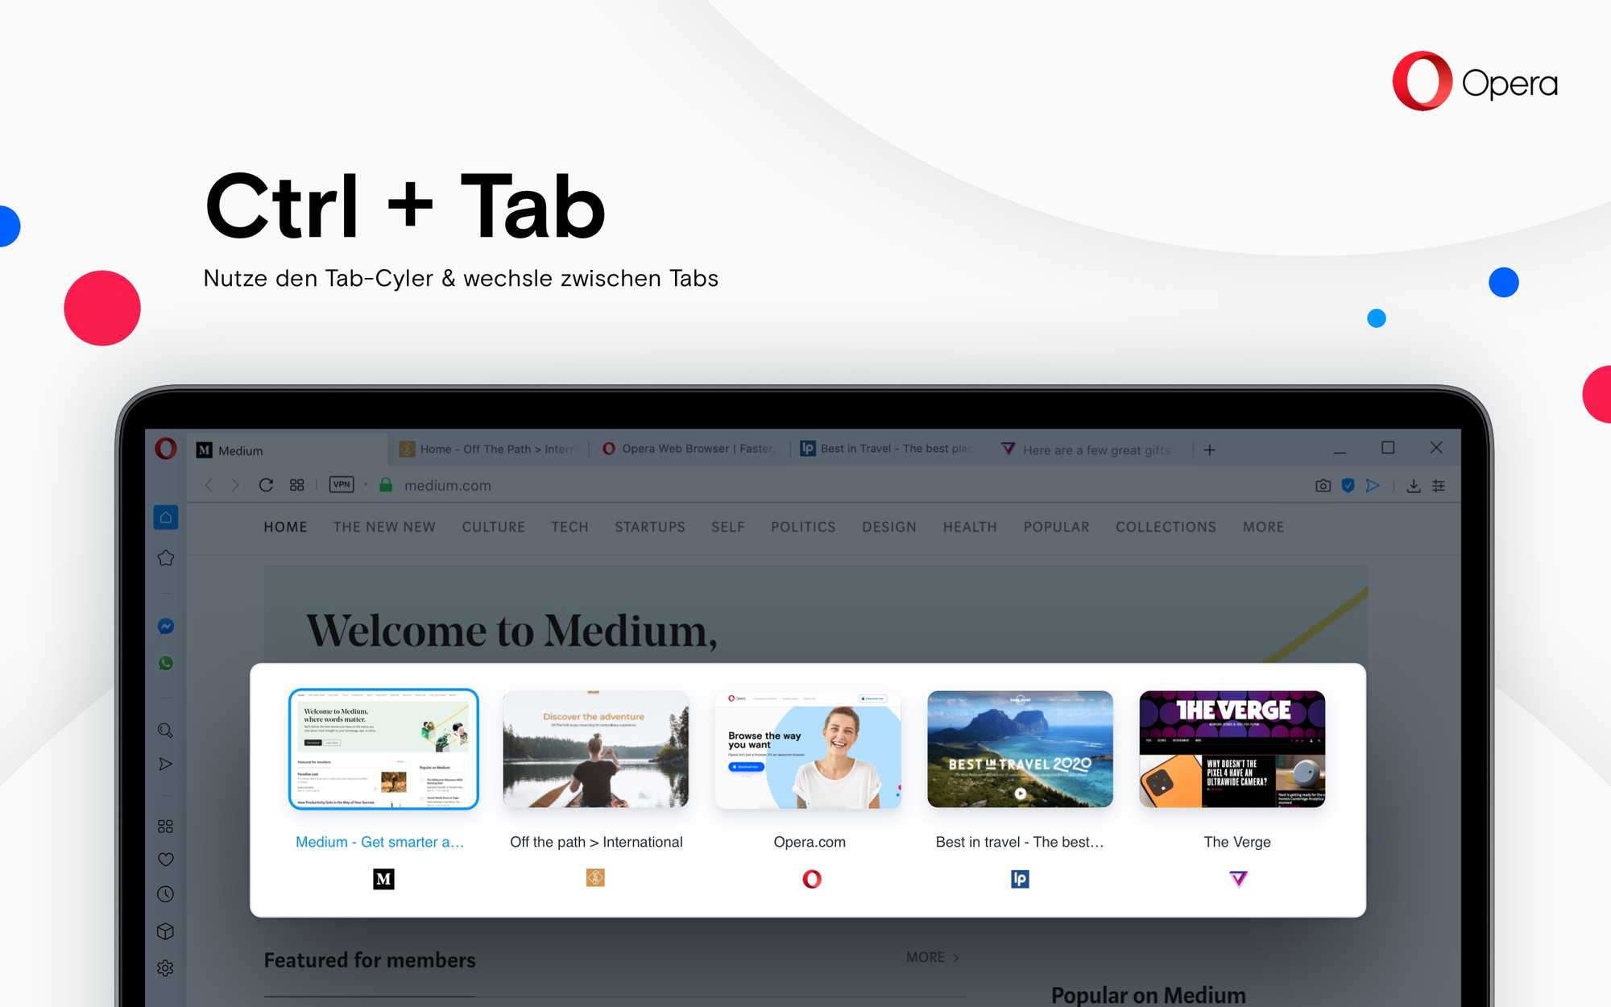Open WhatsApp in the sidebar
1611x1007 pixels.
click(166, 663)
